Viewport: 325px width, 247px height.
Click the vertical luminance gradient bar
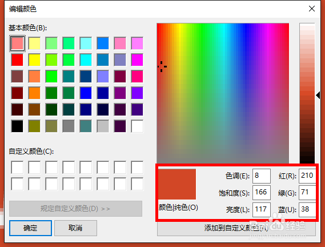307,93
